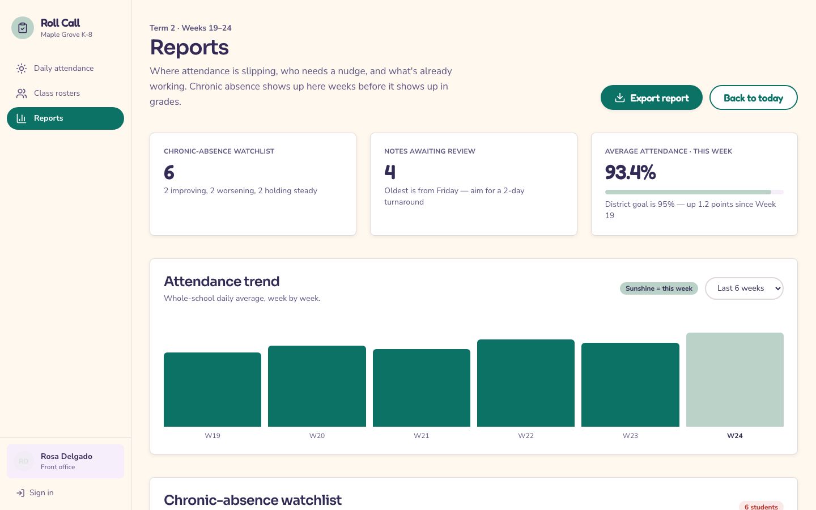Click the sun icon beside Daily attendance
816x510 pixels.
click(x=22, y=69)
